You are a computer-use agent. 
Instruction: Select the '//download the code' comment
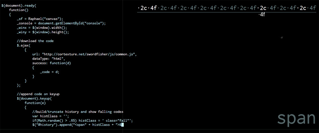coord(35,41)
